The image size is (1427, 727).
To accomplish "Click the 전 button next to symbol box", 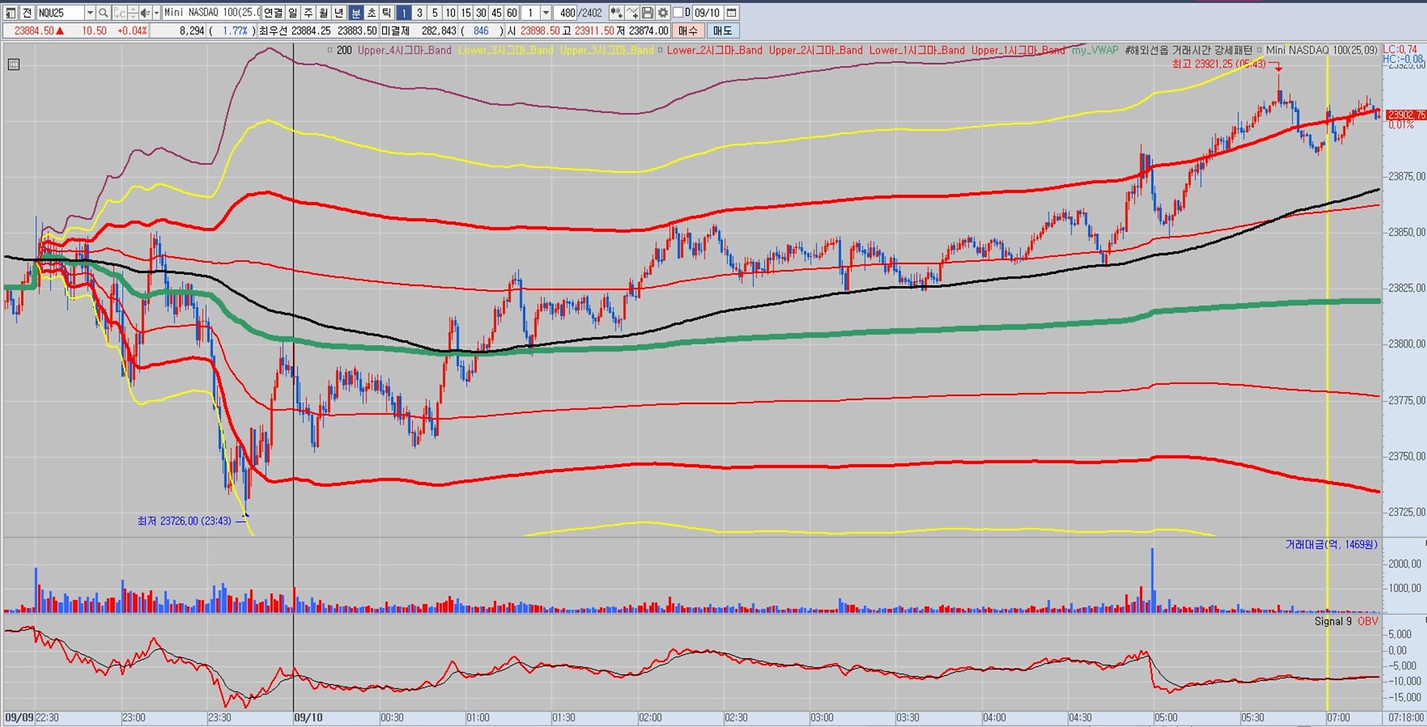I will coord(27,13).
